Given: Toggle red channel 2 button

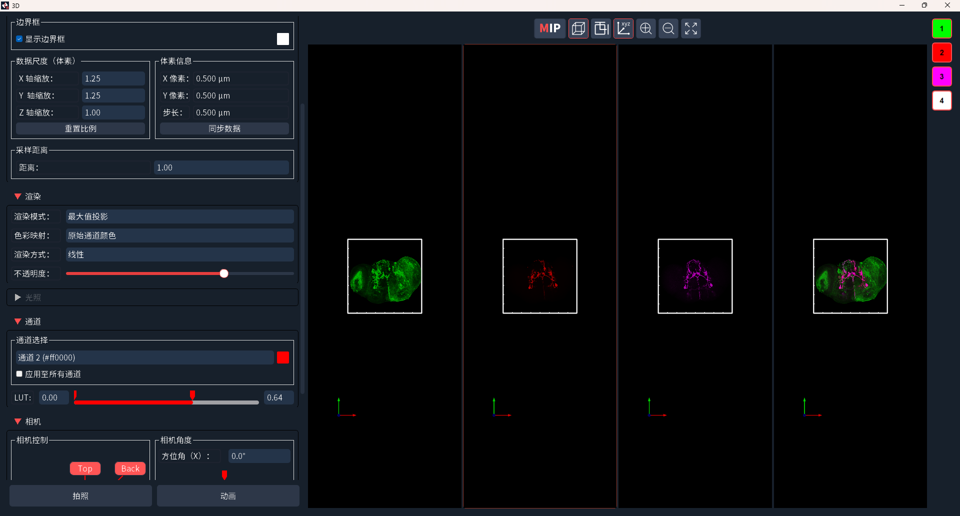Looking at the screenshot, I should pyautogui.click(x=942, y=52).
